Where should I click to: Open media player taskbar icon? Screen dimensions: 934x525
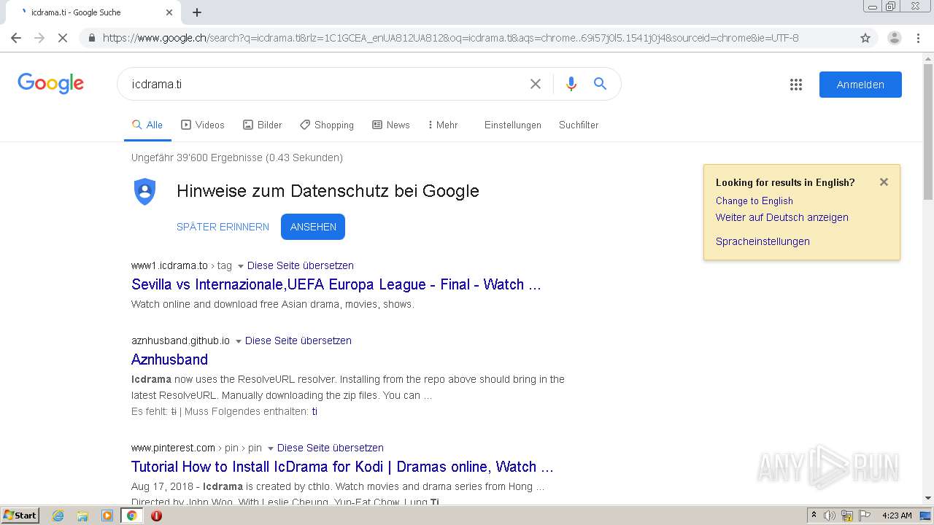pos(107,516)
